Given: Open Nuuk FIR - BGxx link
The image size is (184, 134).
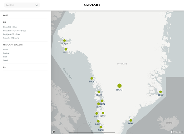Looking at the screenshot, I should [x=10, y=27].
